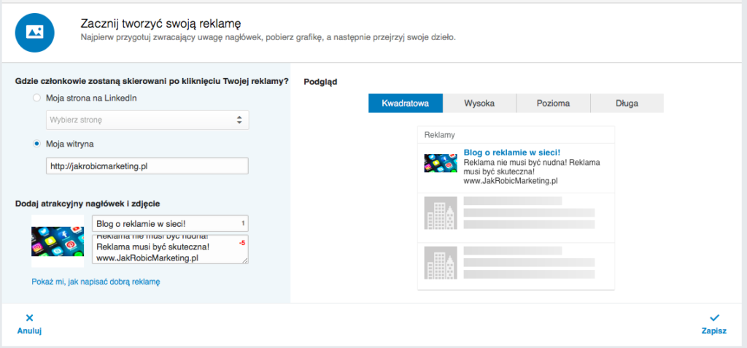Click 'Blog o reklamie w sieci!' preview headline
This screenshot has height=348, width=747.
click(511, 152)
